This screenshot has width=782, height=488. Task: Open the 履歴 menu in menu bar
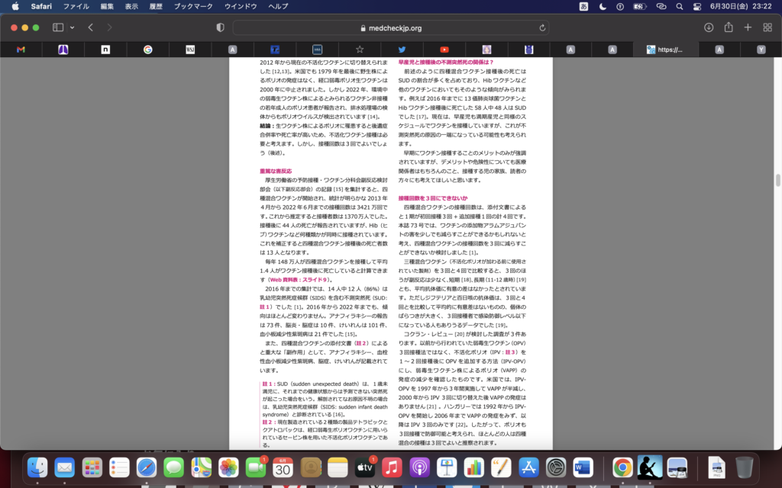pos(157,6)
